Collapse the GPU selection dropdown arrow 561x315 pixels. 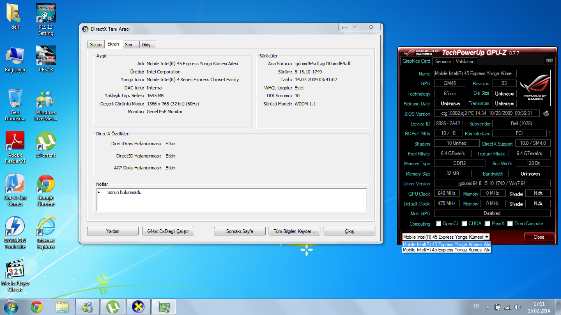click(487, 237)
